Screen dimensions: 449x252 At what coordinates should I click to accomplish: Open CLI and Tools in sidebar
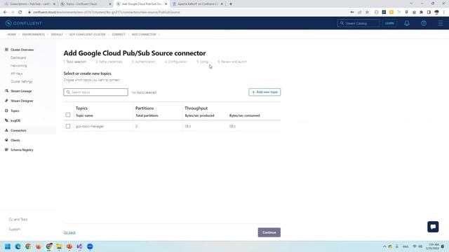[18, 219]
